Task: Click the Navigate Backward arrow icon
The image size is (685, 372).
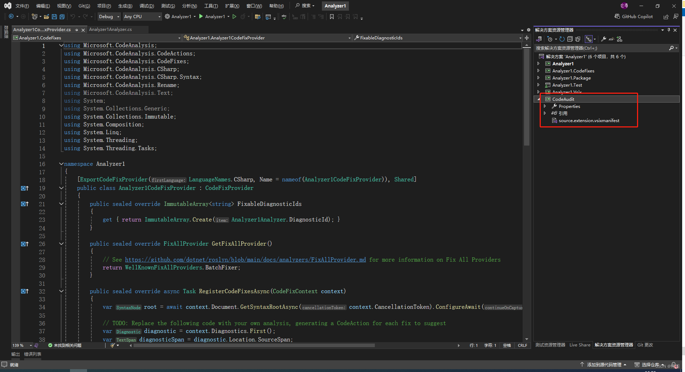Action: (x=11, y=16)
